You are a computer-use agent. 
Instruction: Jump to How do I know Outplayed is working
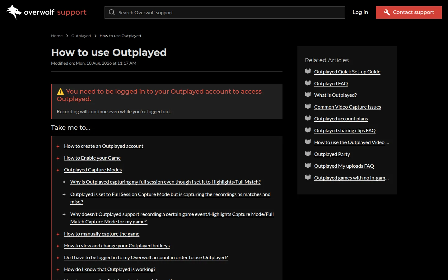click(110, 269)
